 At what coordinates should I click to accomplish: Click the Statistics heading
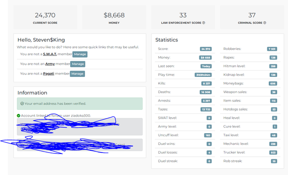[166, 40]
